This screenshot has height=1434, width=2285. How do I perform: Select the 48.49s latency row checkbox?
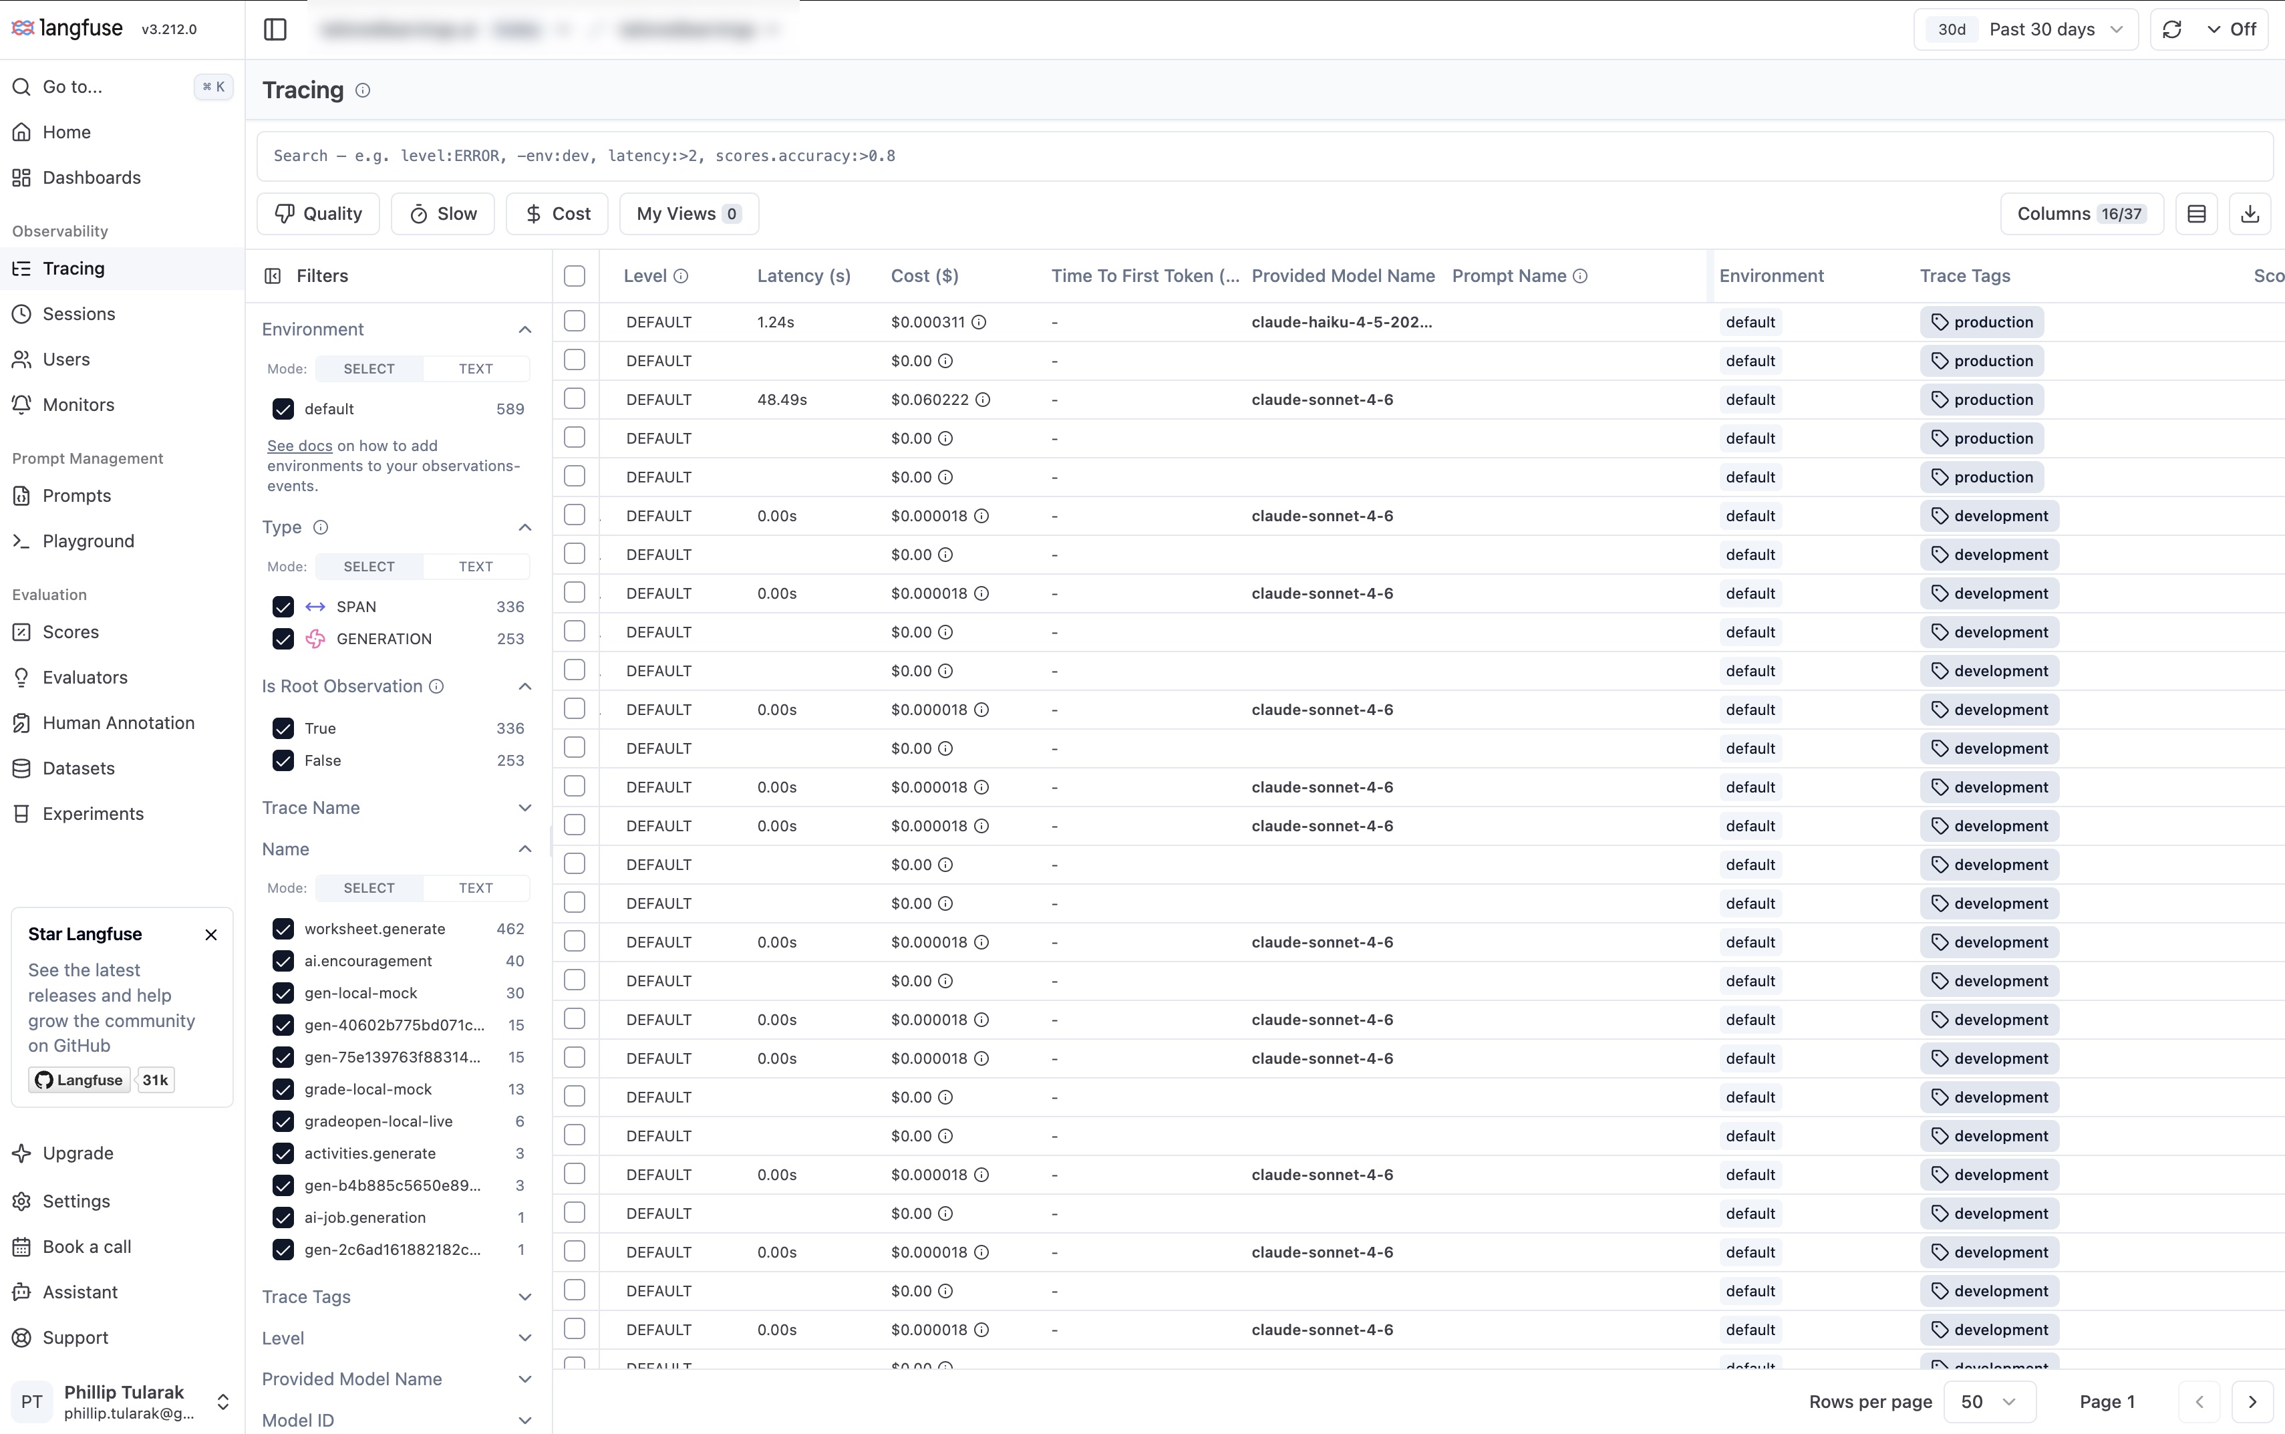[x=575, y=400]
